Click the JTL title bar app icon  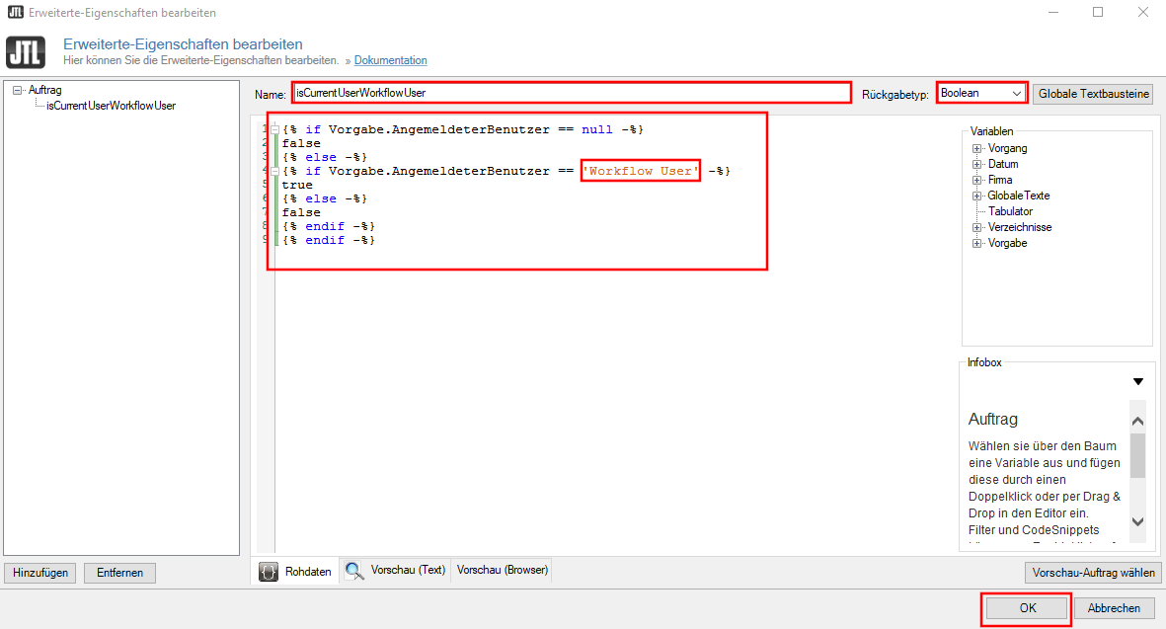coord(15,12)
